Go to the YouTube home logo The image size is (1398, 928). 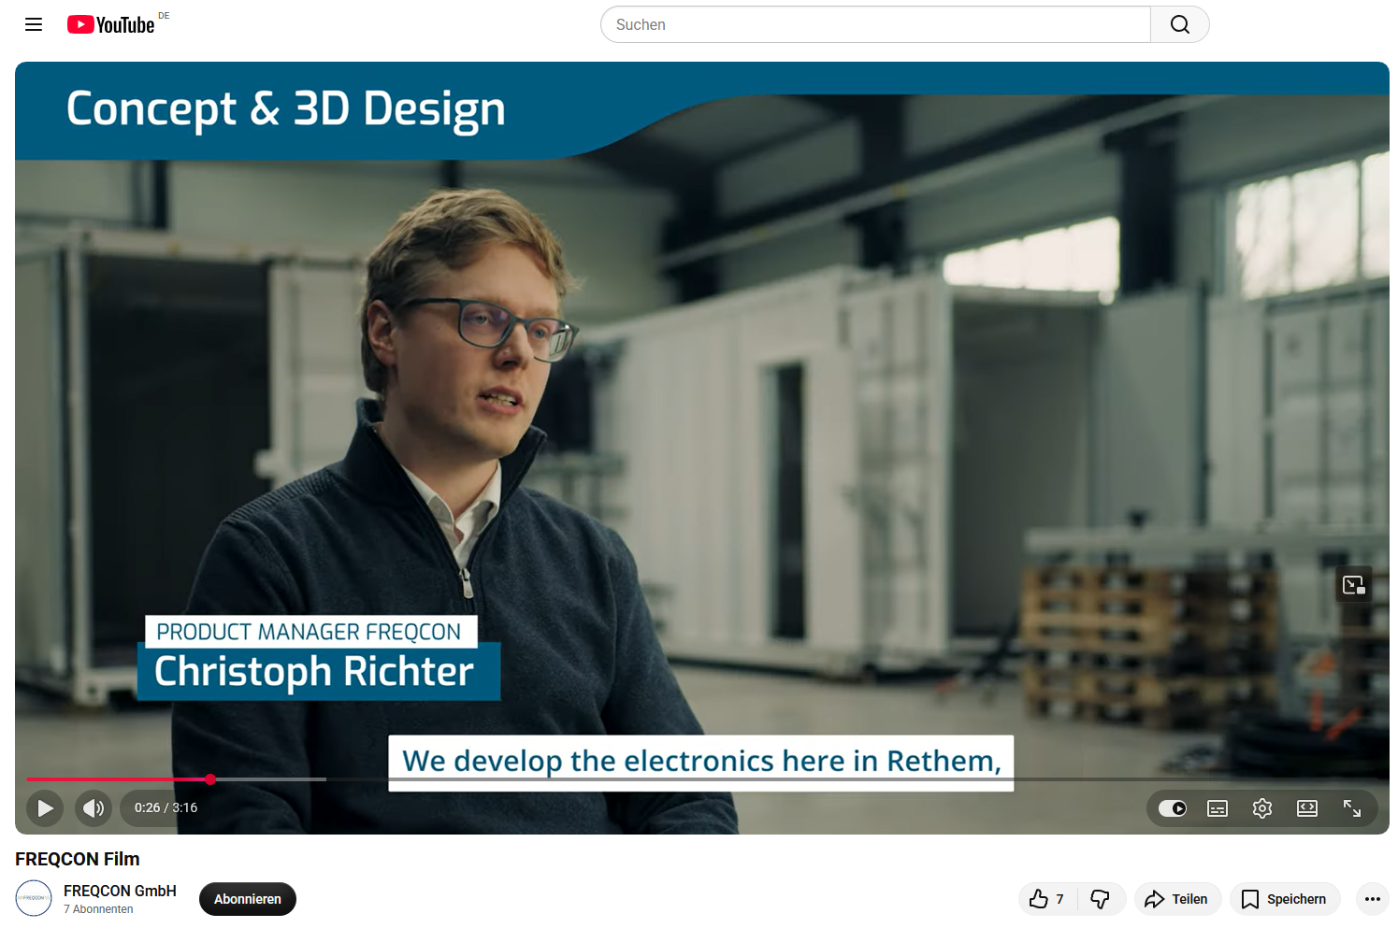coord(111,25)
